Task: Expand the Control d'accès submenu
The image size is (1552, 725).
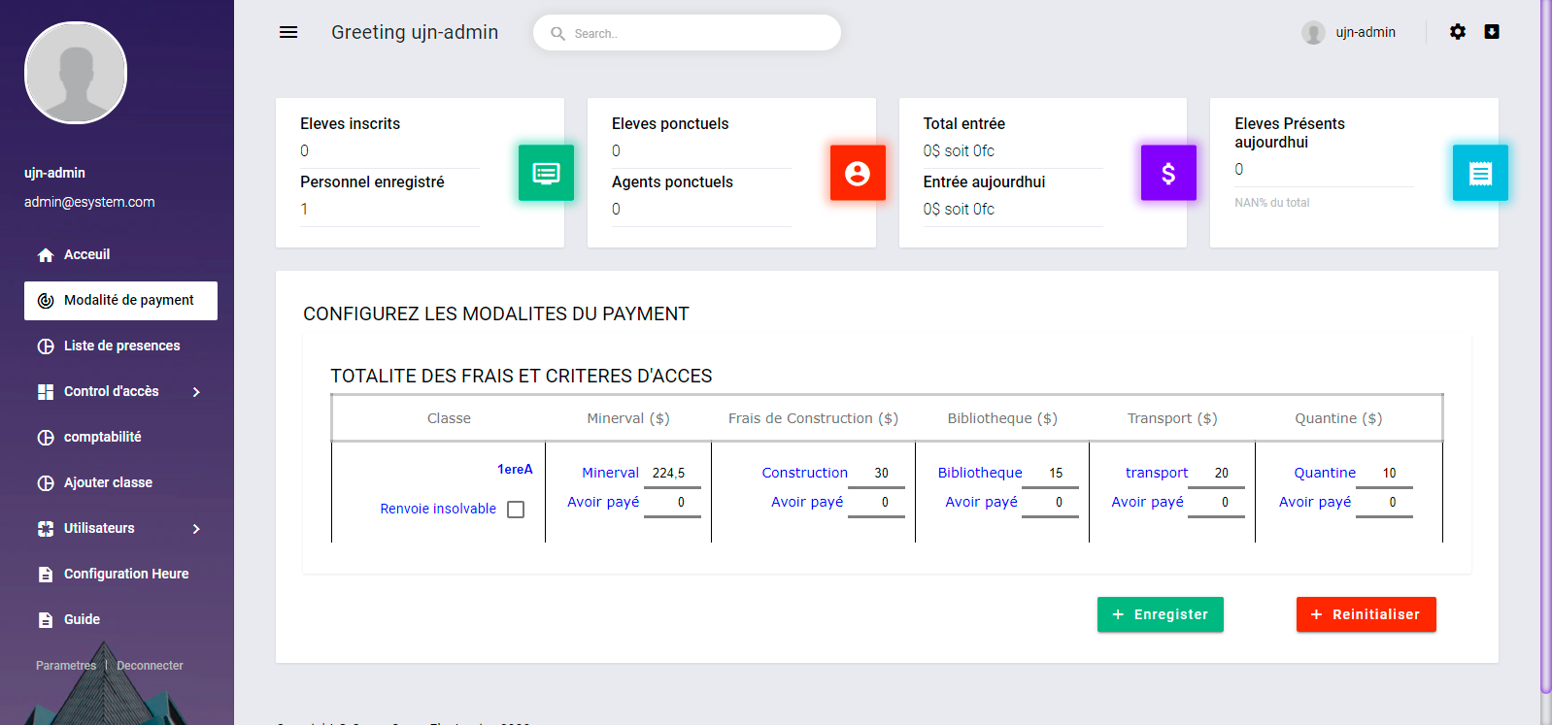Action: [196, 392]
